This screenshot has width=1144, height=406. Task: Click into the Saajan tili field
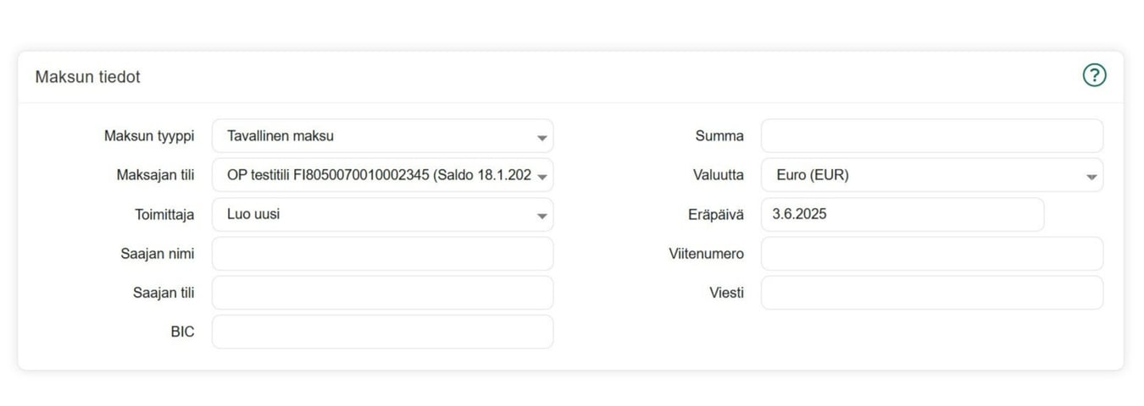[x=382, y=293]
